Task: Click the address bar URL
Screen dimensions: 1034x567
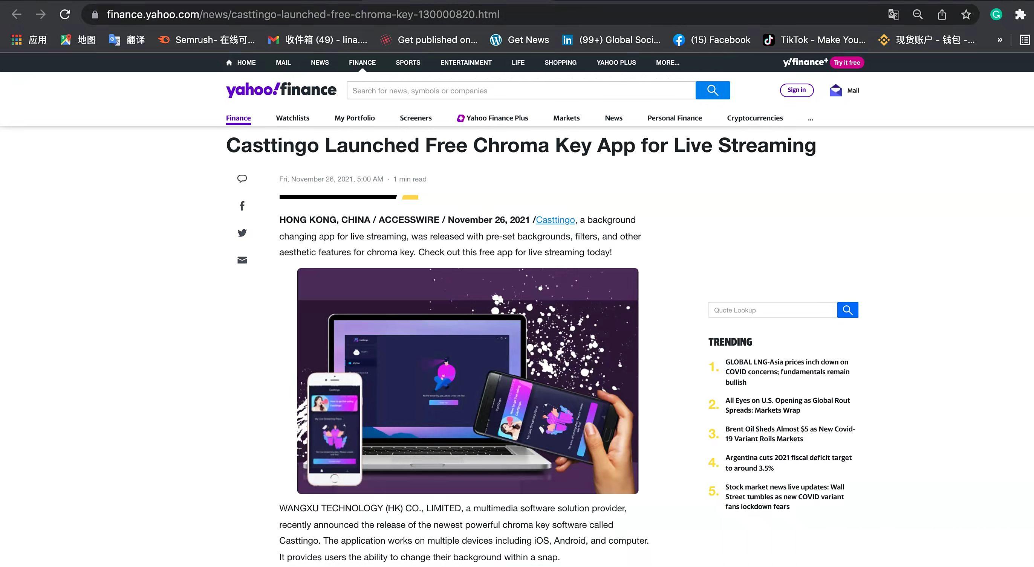Action: coord(303,14)
